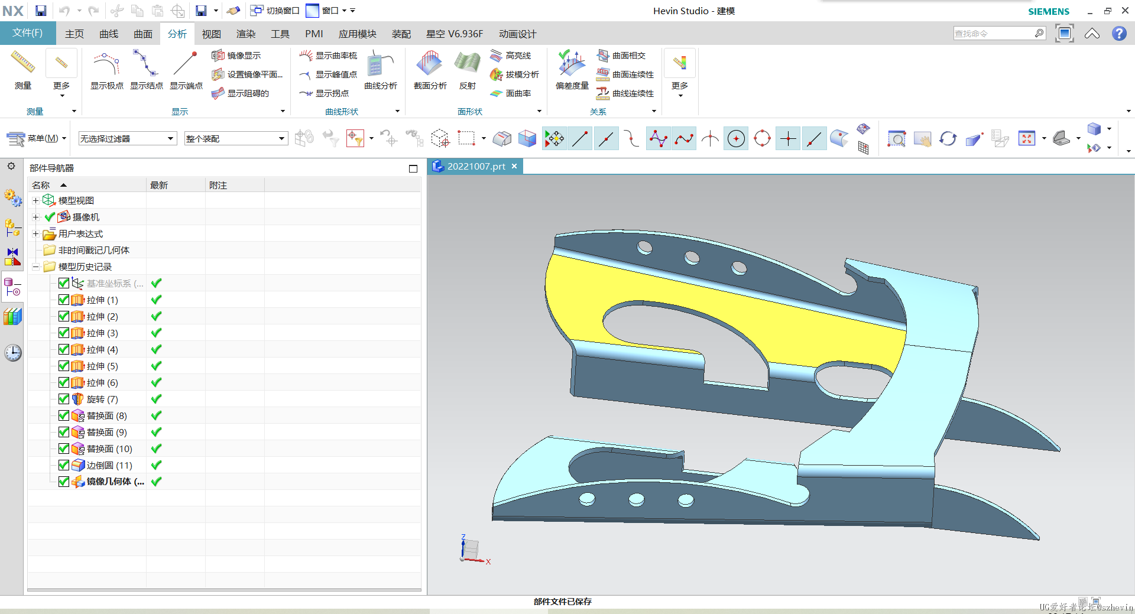The height and width of the screenshot is (614, 1135).
Task: Click 高亮线 highlight lines
Action: [511, 56]
